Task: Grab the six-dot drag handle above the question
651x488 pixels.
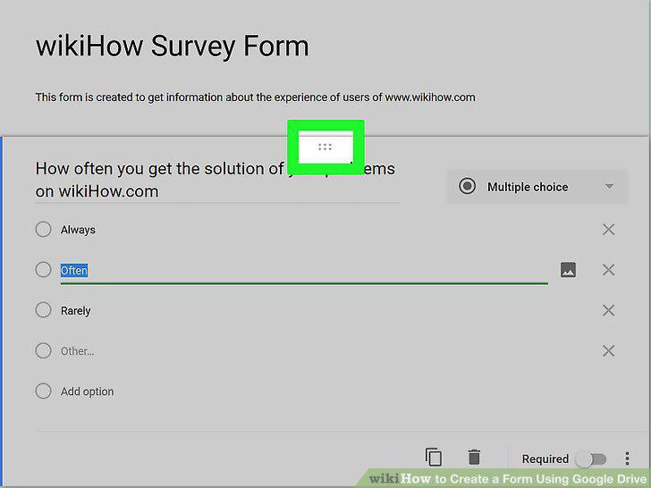Action: point(325,147)
